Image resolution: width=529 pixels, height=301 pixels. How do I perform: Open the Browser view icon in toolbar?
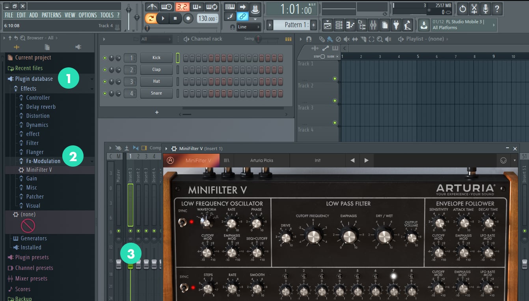pos(361,25)
